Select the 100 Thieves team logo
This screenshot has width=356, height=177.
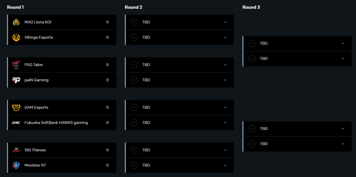pos(16,150)
